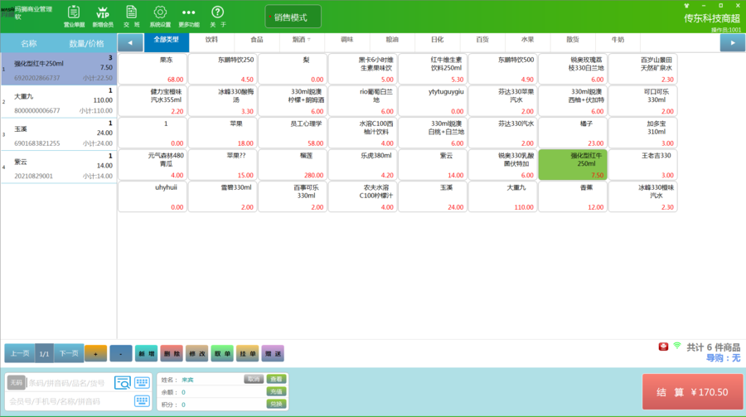Go to 下一页 next page
746x417 pixels.
[x=69, y=353]
